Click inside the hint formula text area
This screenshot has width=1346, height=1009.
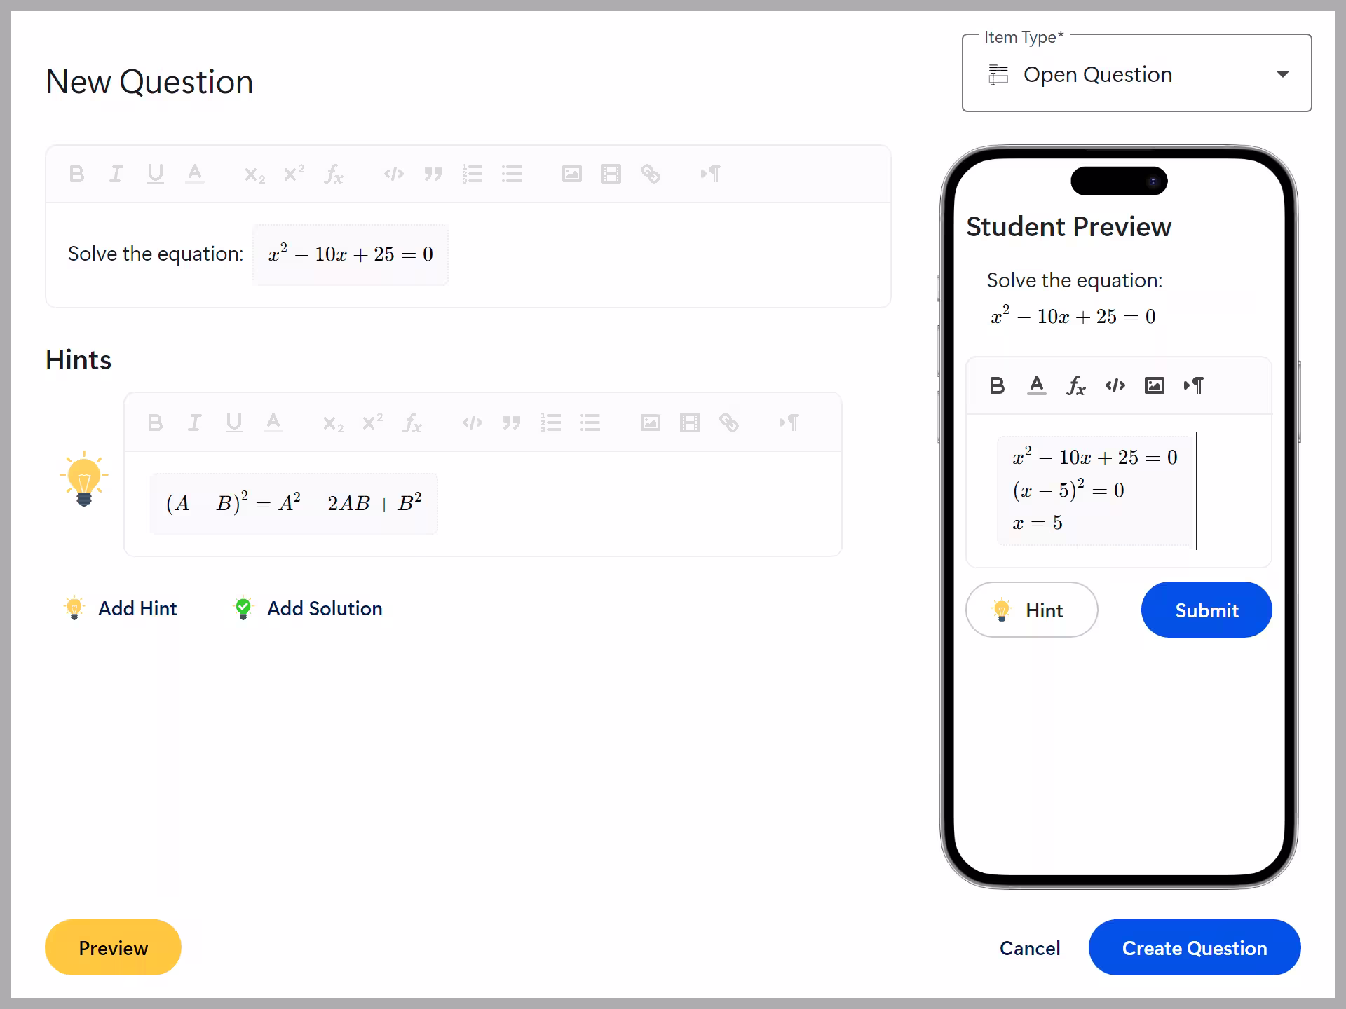coord(293,503)
